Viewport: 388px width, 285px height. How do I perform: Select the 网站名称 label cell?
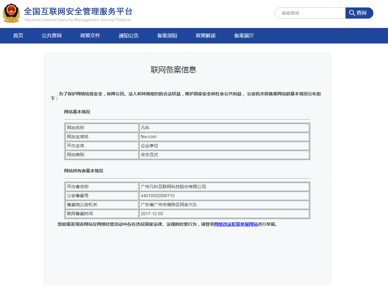click(102, 128)
